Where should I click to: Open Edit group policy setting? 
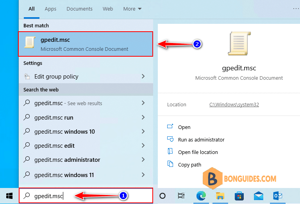pos(86,76)
